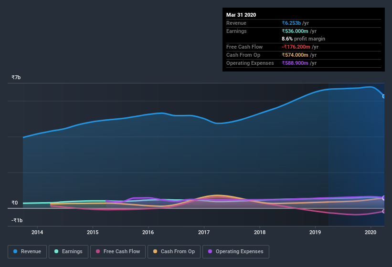Click the 2016 x-axis label
Screen dimensions: 392x267
coord(148,232)
